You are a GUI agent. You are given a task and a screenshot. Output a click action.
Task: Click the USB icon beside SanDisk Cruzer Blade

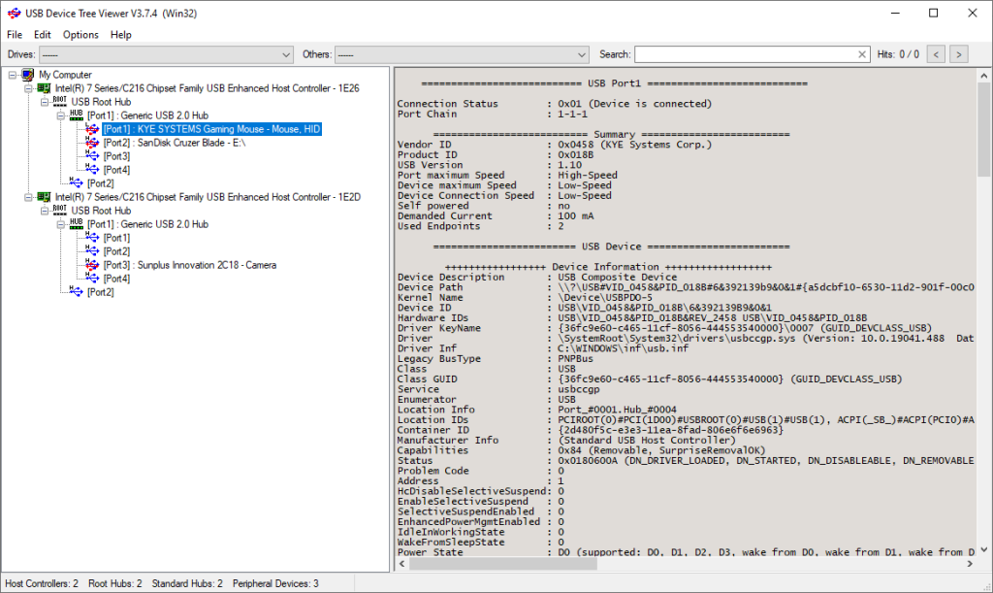[x=91, y=143]
